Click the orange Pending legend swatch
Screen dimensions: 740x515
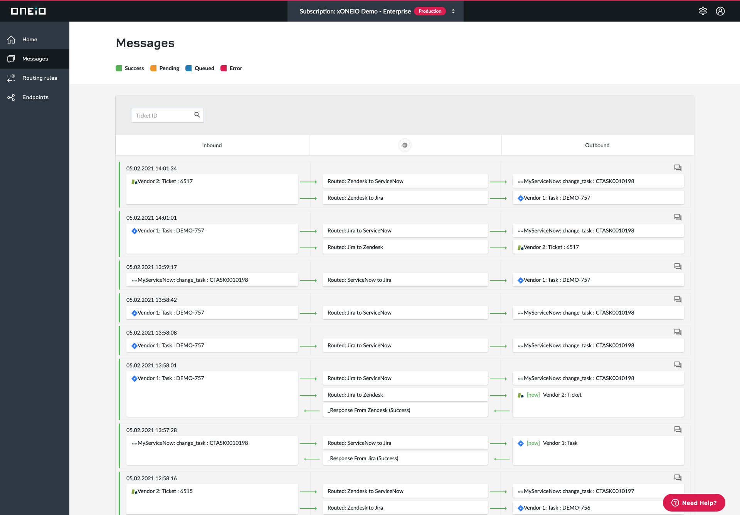[x=153, y=68]
